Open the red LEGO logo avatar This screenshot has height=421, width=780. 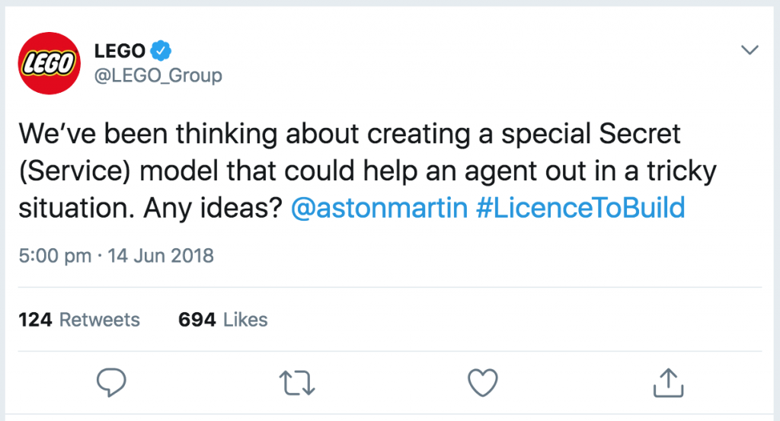tap(49, 63)
